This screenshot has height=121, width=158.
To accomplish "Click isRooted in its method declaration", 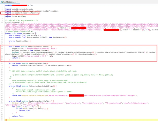I will click(x=32, y=47).
